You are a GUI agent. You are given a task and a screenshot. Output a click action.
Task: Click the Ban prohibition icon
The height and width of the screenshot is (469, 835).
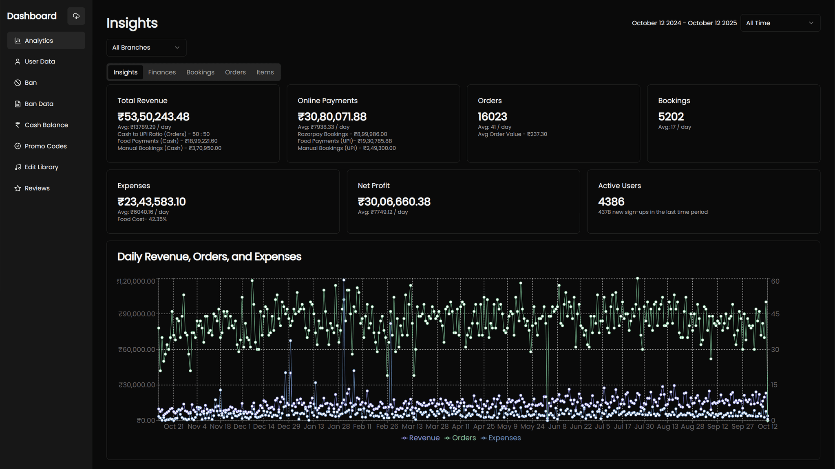coord(18,82)
